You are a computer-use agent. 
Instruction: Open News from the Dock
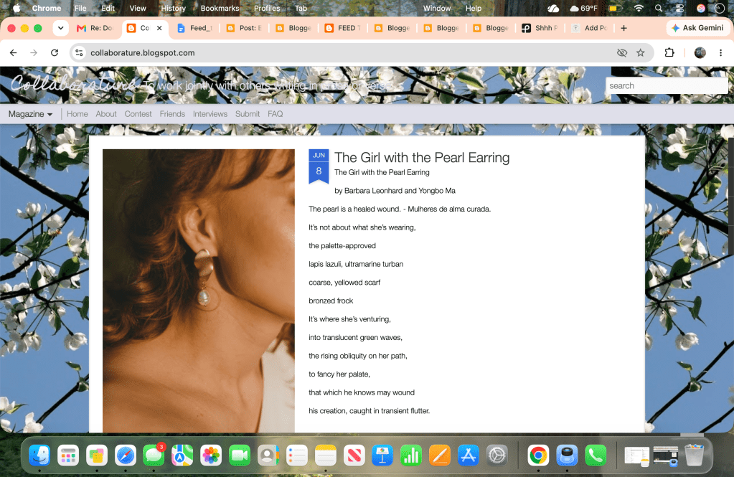(x=354, y=455)
